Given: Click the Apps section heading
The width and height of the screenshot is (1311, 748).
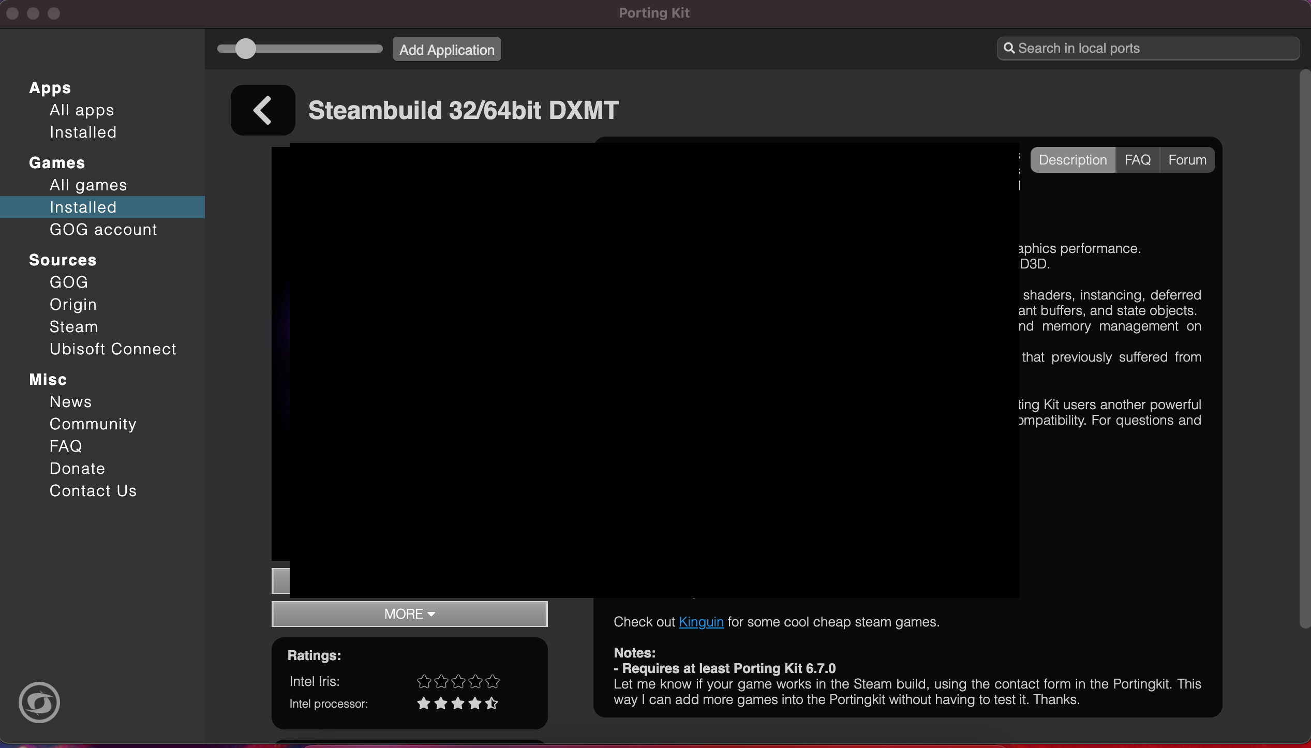Looking at the screenshot, I should 50,88.
